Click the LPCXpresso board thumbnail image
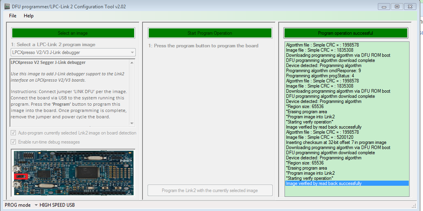Viewport: 423px width, 211px height. tap(73, 173)
